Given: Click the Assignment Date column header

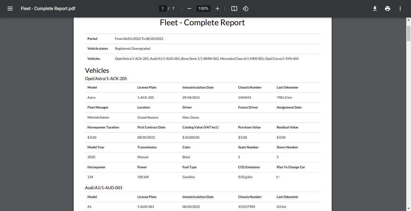Looking at the screenshot, I should [x=289, y=107].
